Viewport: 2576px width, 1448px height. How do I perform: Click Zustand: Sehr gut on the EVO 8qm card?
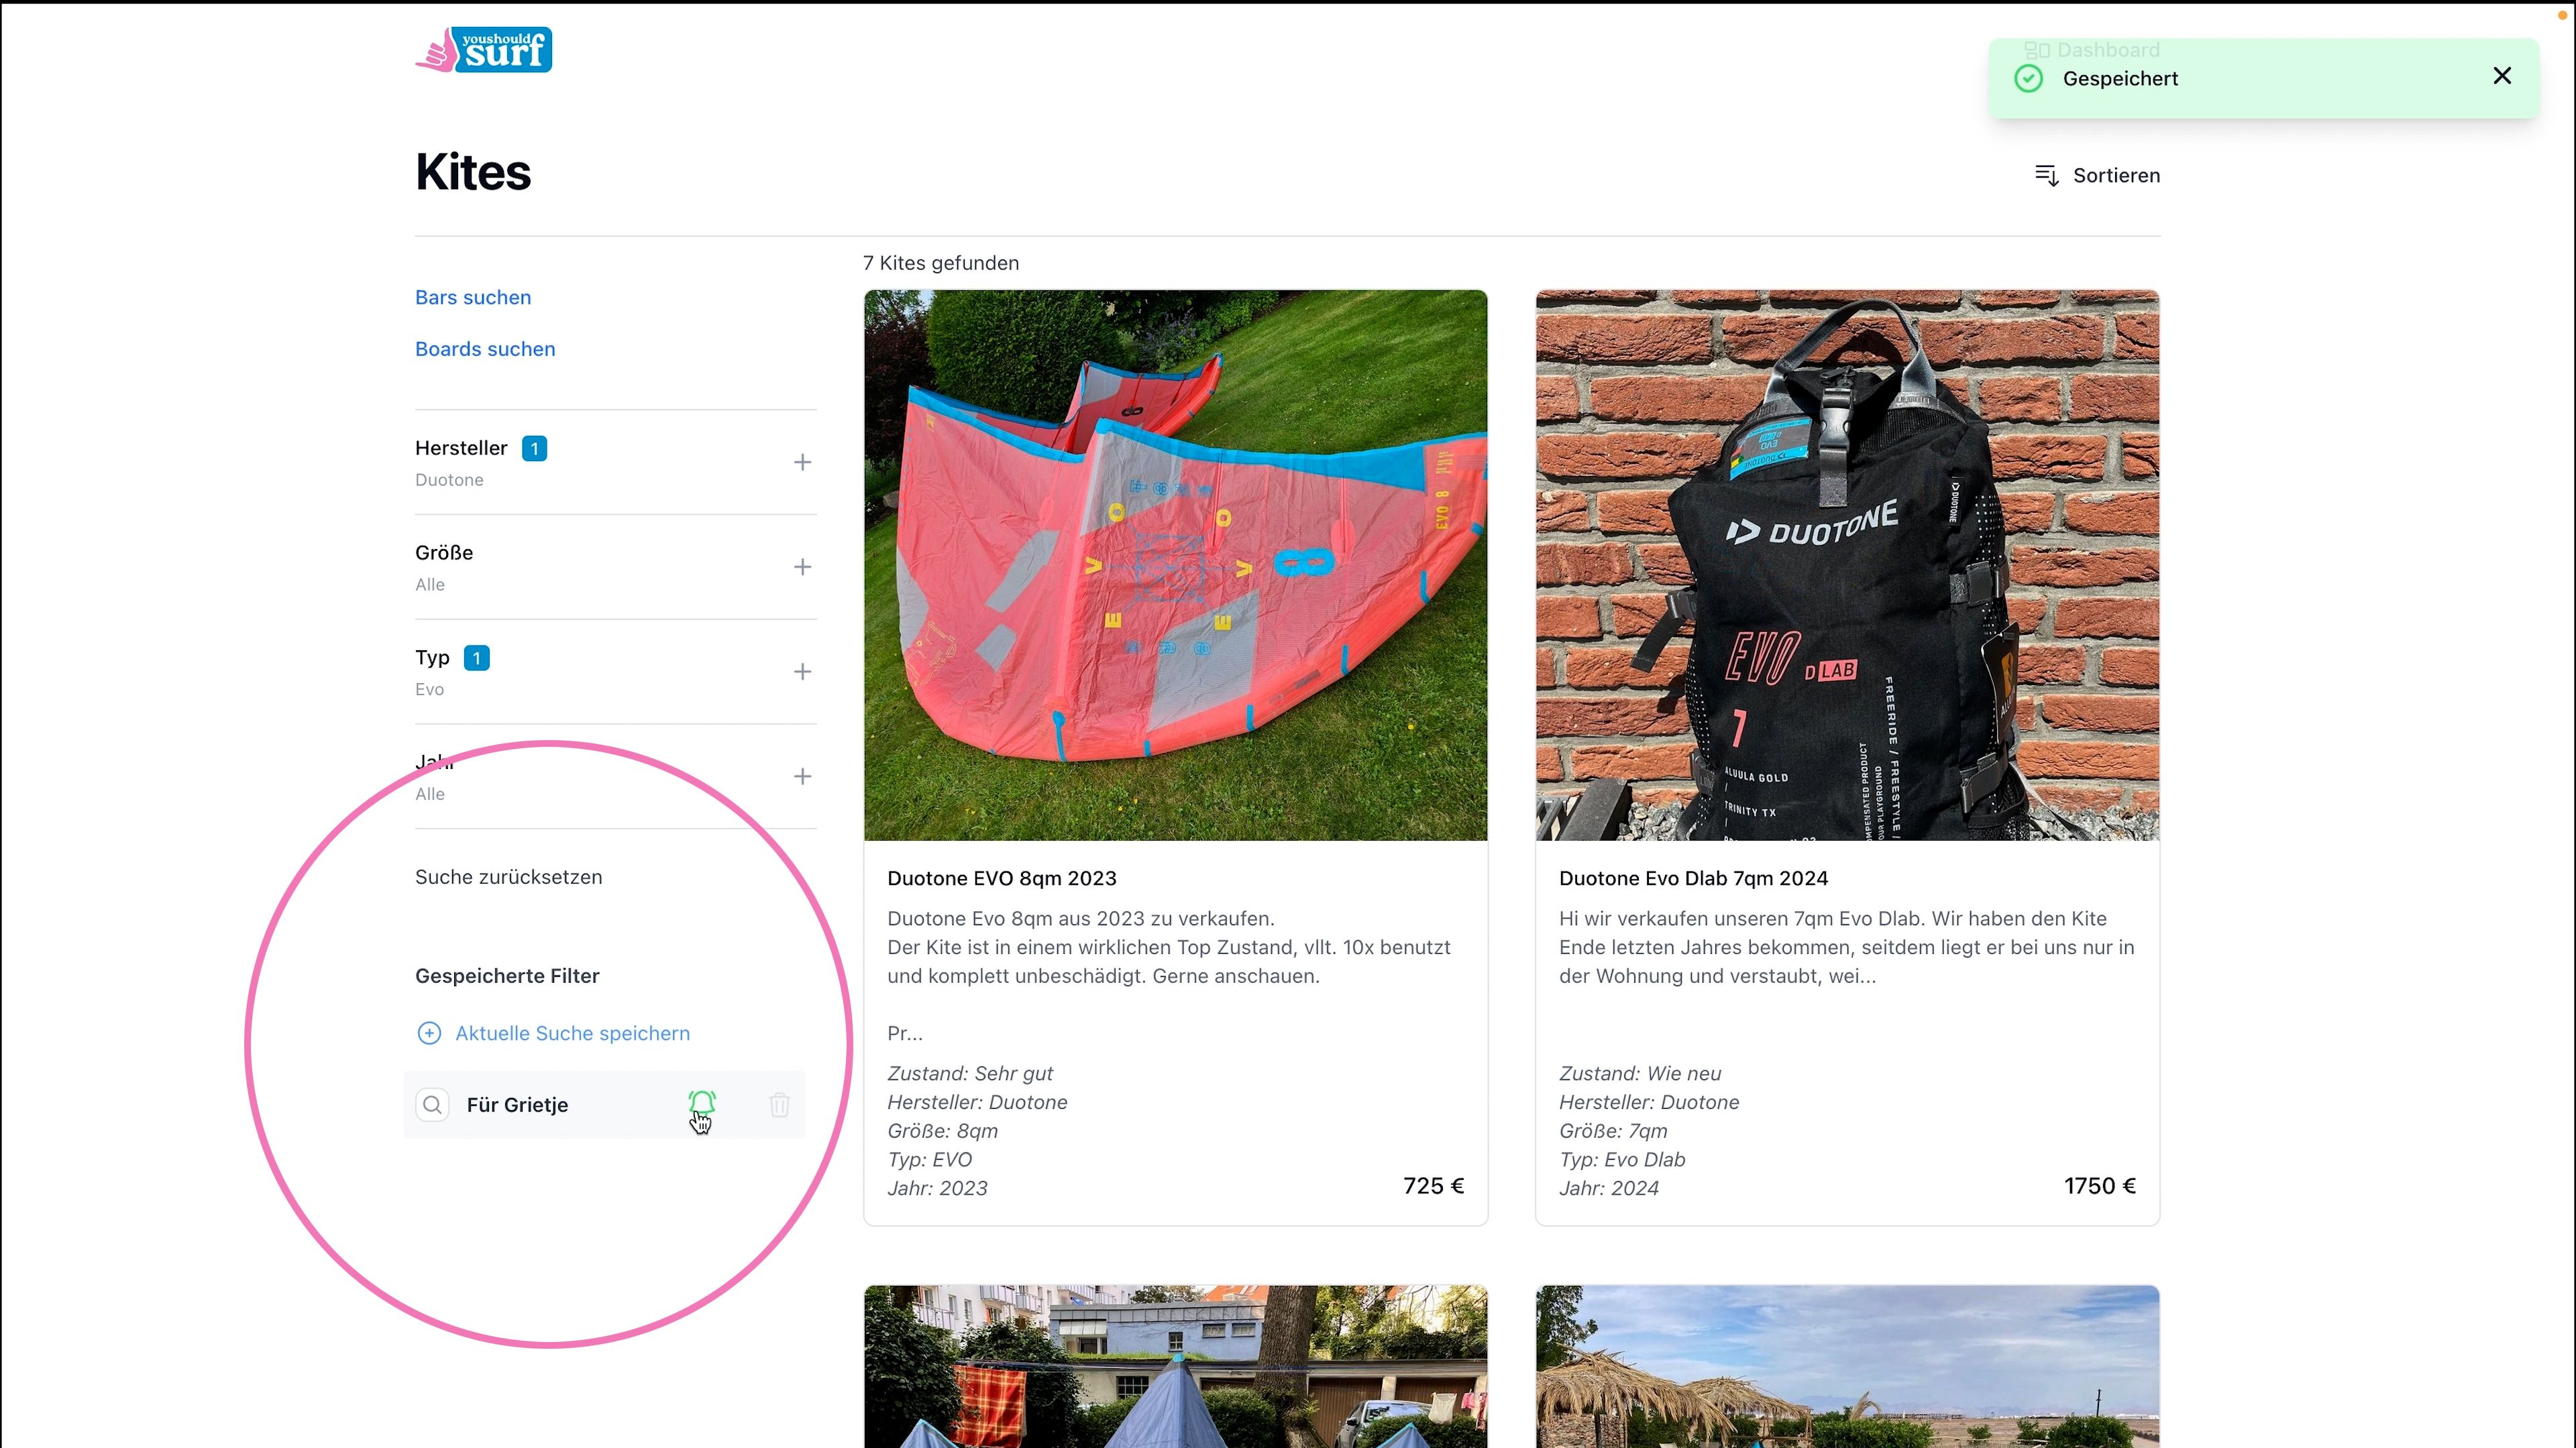pos(970,1073)
